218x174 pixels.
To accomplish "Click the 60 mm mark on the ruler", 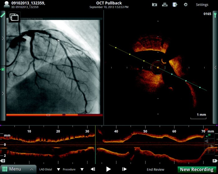I will tap(174, 131).
